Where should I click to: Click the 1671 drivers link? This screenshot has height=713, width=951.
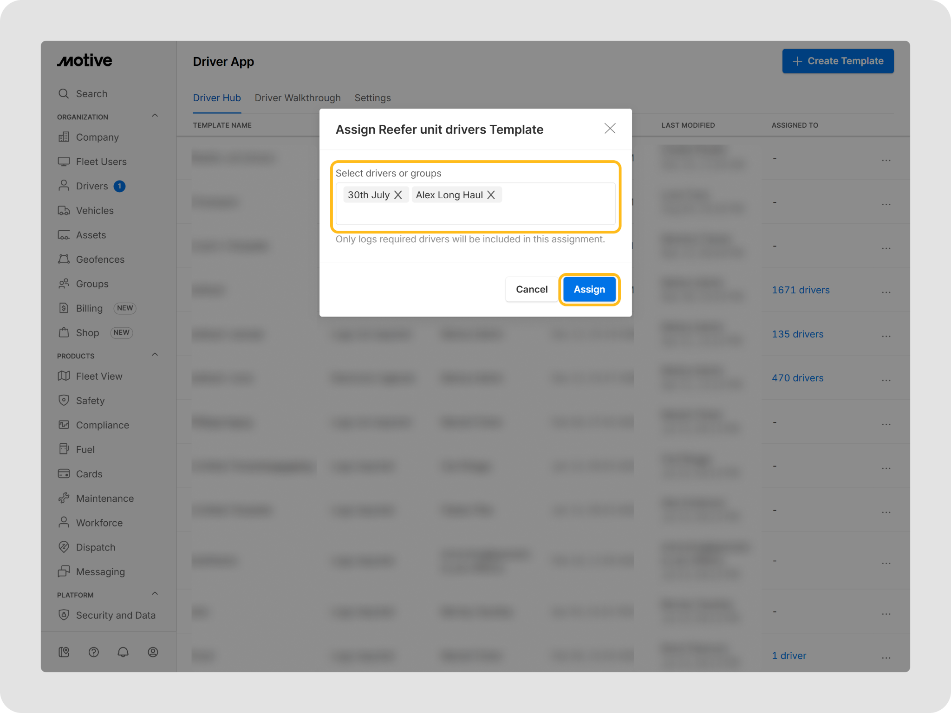801,290
